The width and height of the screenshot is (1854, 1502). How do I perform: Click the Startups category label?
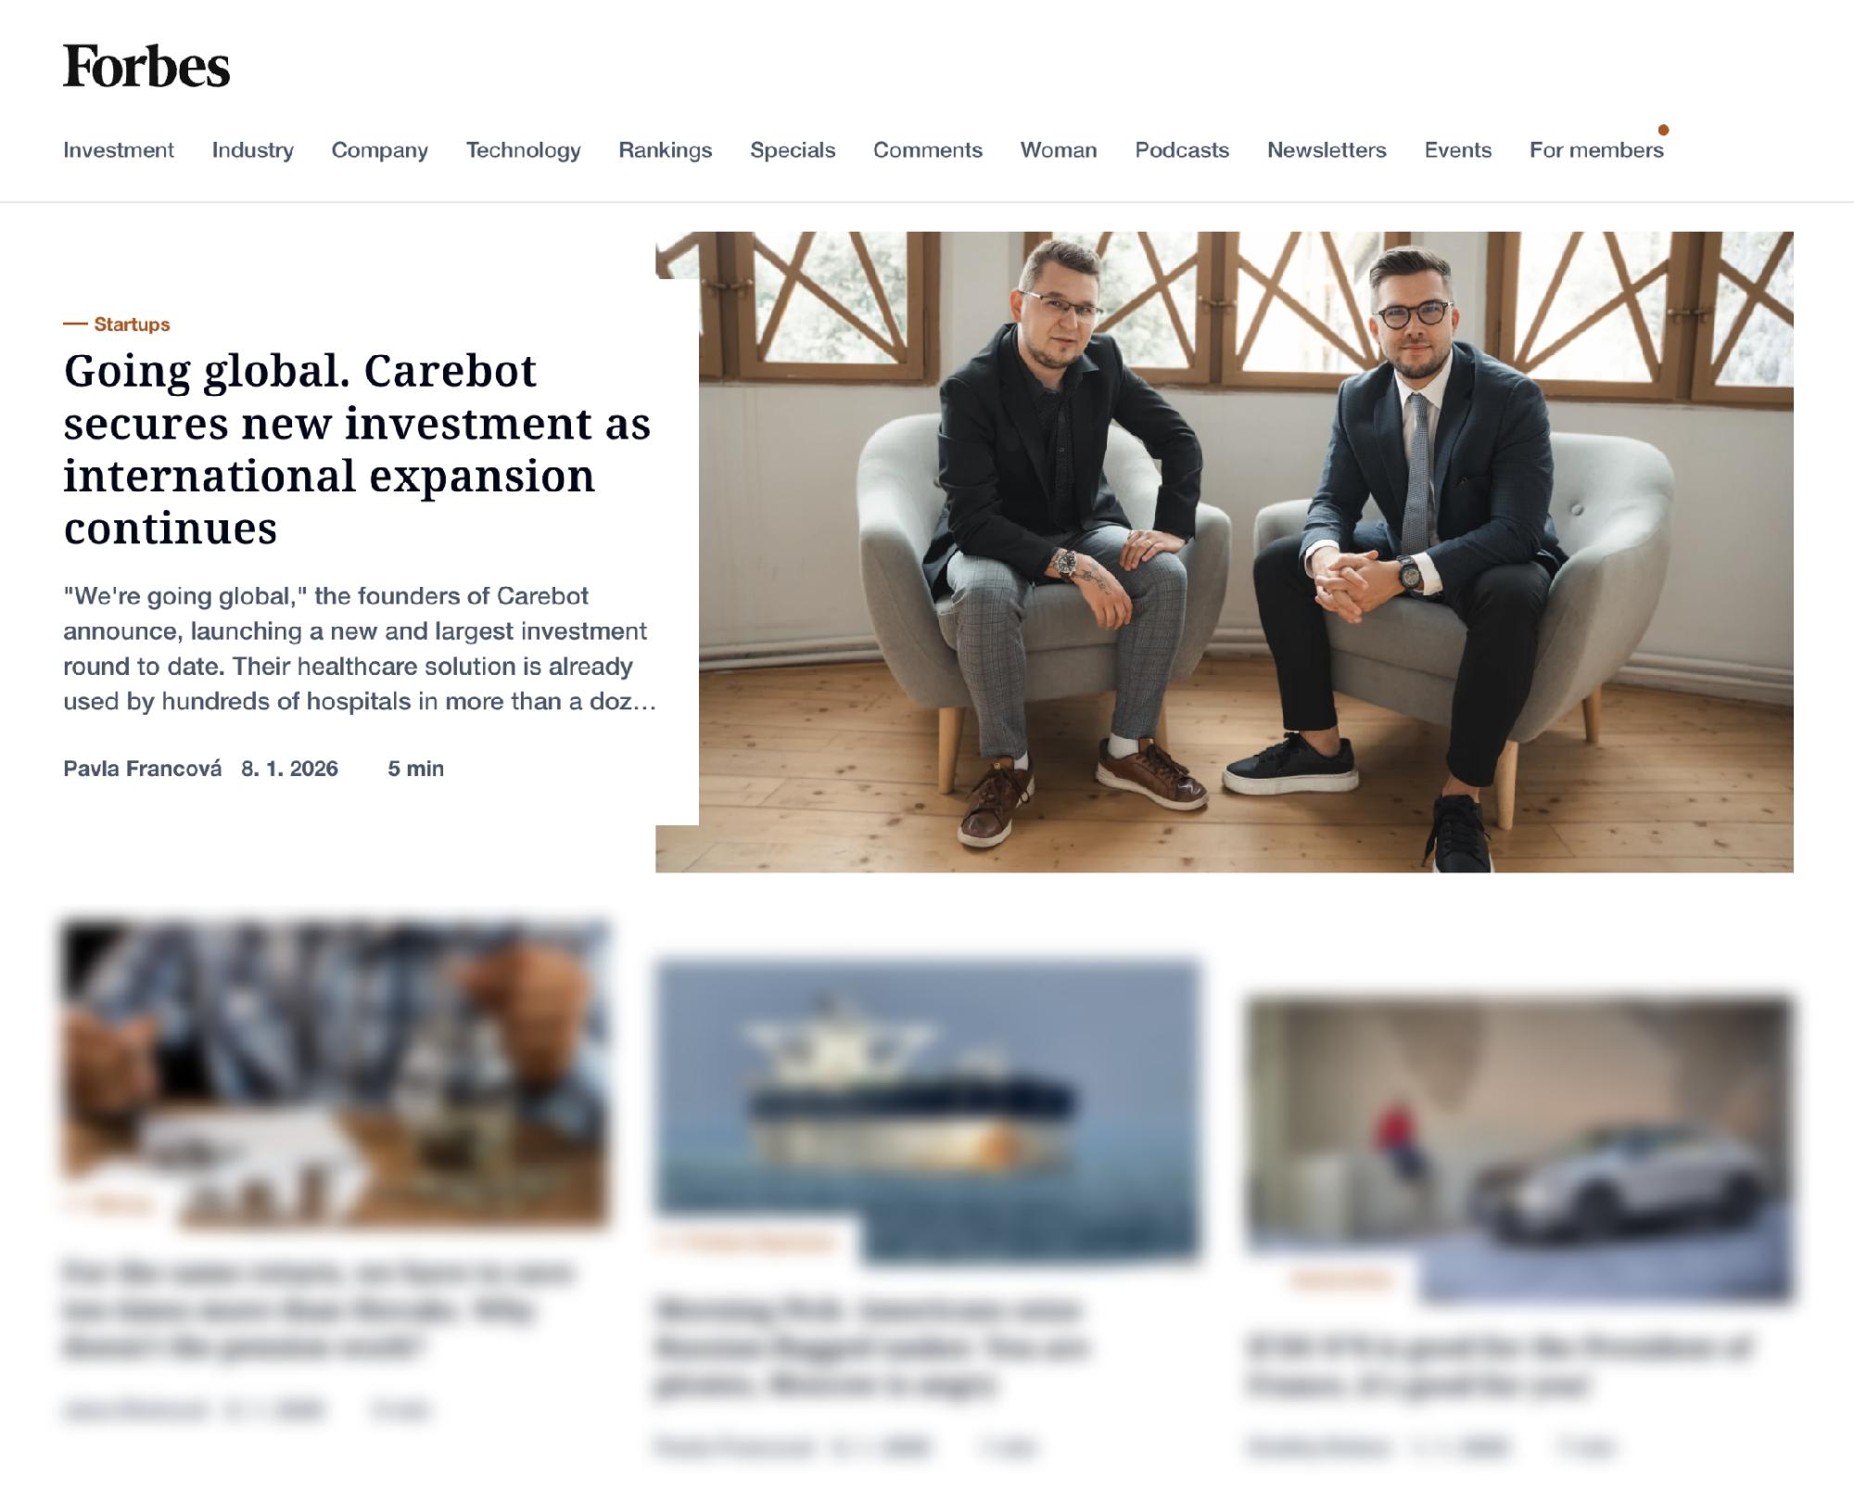132,325
